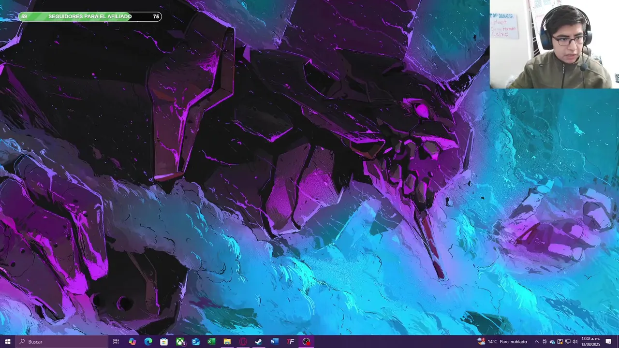
Task: Open the clock and calendar flyout
Action: click(x=591, y=342)
